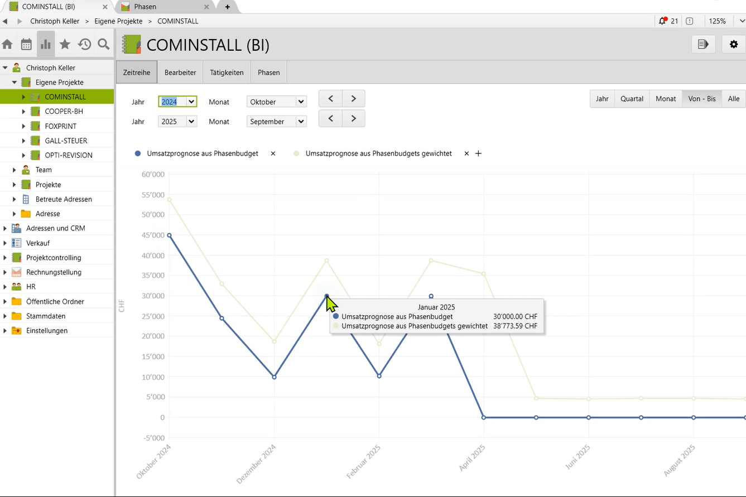Open the Oktober month dropdown
The width and height of the screenshot is (746, 497).
click(x=277, y=102)
